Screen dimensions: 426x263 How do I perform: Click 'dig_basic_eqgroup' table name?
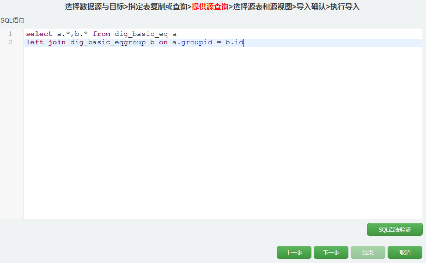coord(108,42)
